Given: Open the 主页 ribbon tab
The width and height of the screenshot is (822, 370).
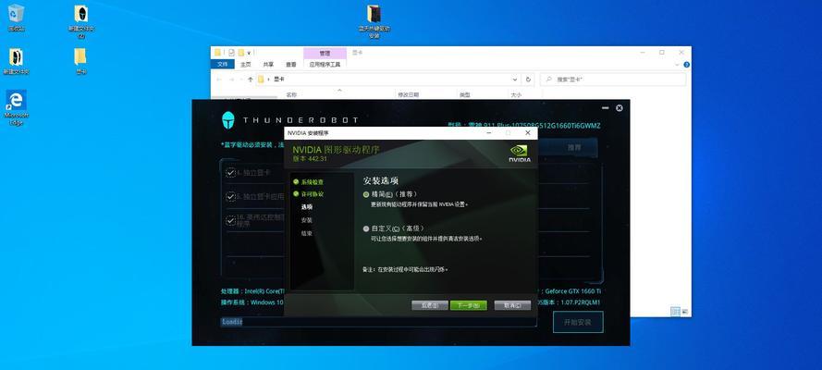Looking at the screenshot, I should coord(245,65).
